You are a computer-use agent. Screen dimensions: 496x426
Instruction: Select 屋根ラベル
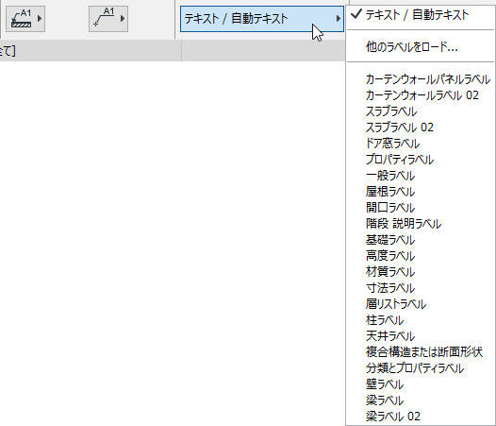pos(420,192)
